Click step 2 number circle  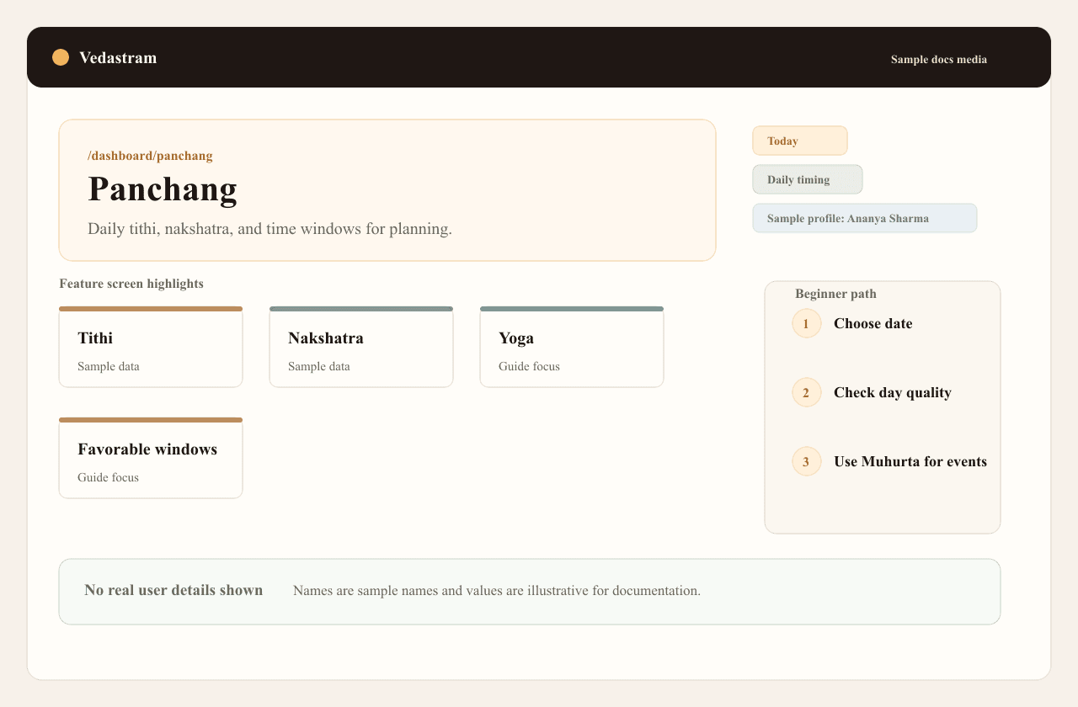click(807, 392)
